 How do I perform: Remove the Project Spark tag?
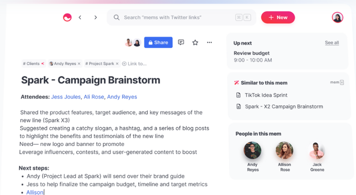pyautogui.click(x=117, y=63)
